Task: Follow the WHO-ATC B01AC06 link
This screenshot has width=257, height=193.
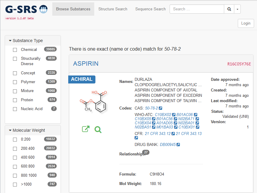Action: (185, 115)
